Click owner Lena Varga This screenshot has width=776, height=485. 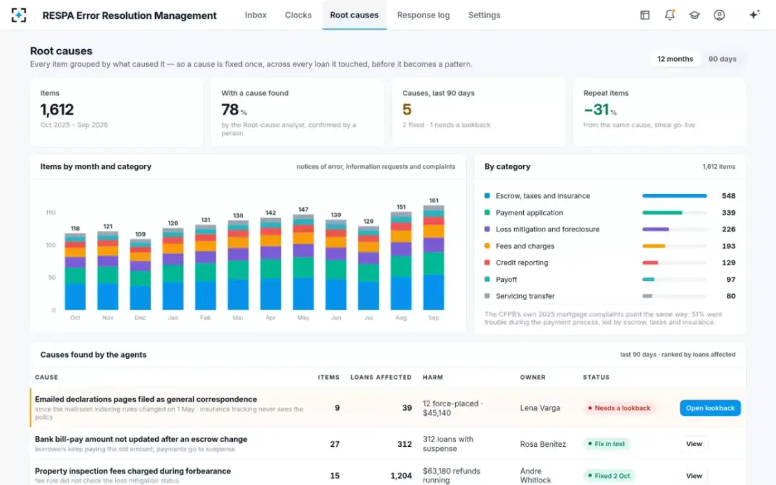click(x=540, y=408)
